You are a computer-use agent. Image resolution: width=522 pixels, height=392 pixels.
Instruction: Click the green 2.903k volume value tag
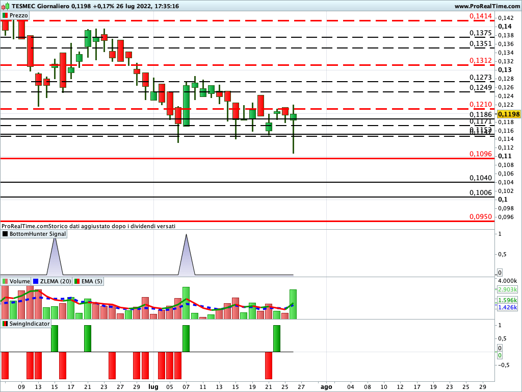(507, 289)
